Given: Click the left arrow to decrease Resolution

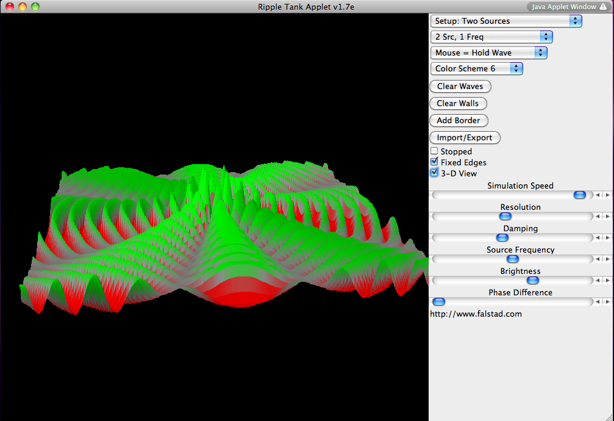Looking at the screenshot, I should point(599,216).
